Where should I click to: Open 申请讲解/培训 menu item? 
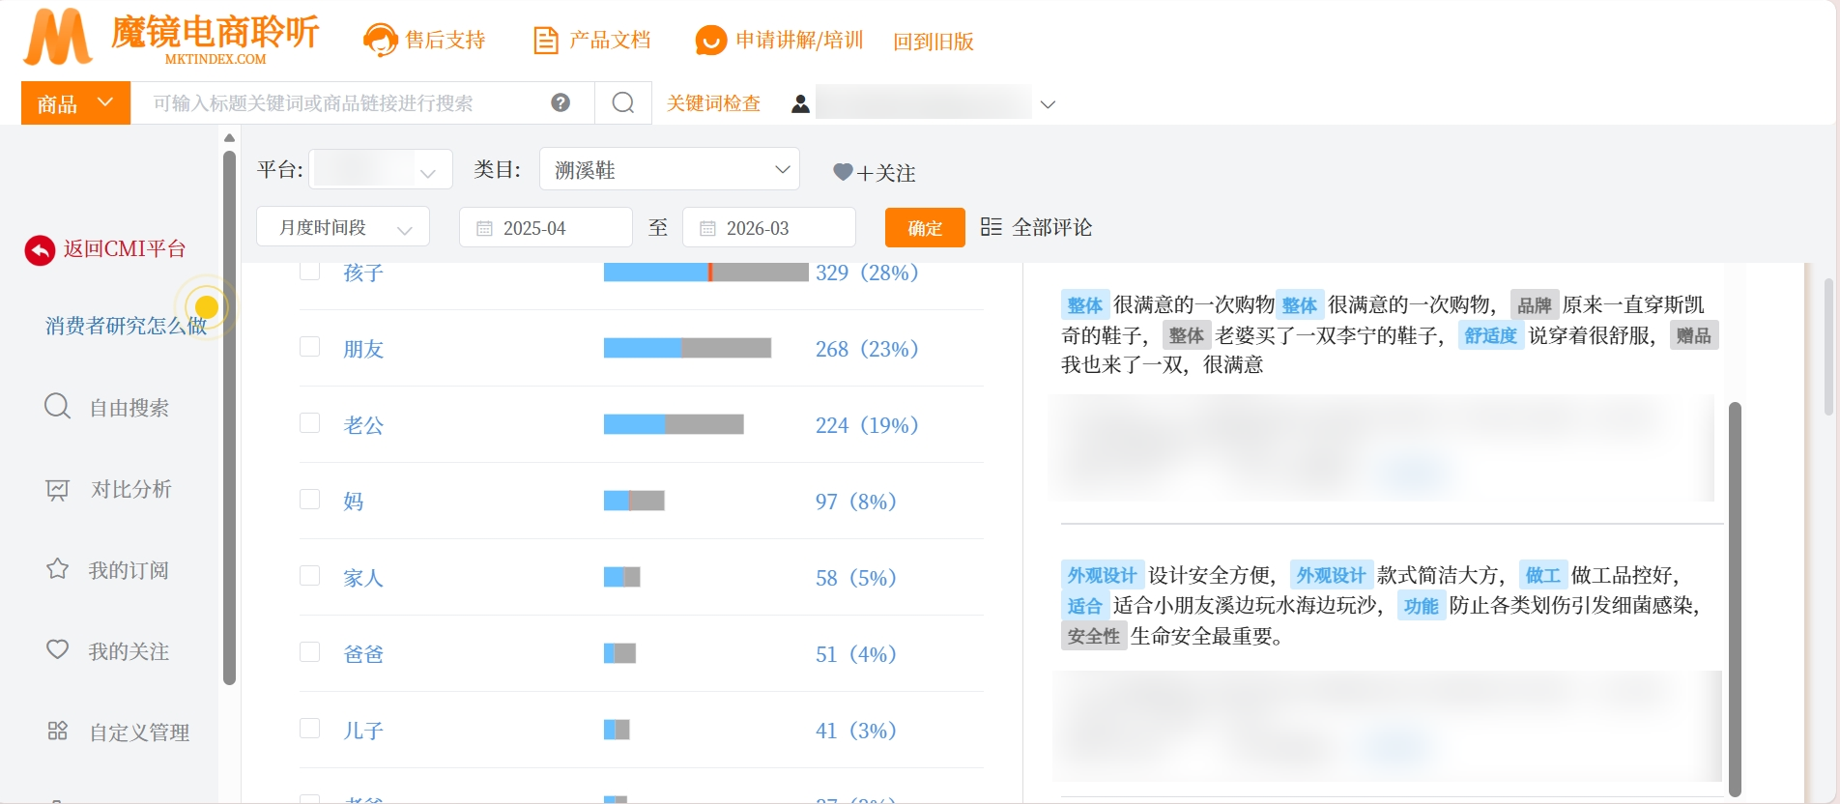799,41
